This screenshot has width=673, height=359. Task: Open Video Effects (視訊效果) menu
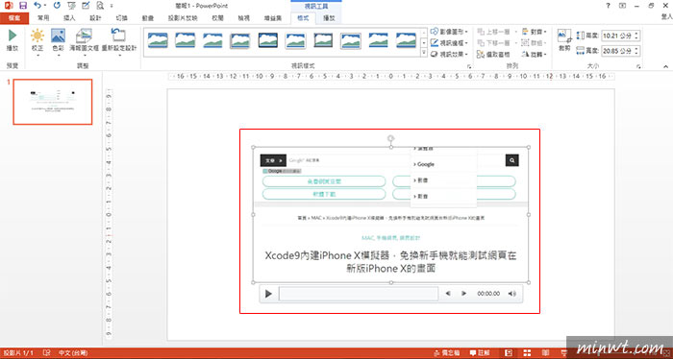449,54
